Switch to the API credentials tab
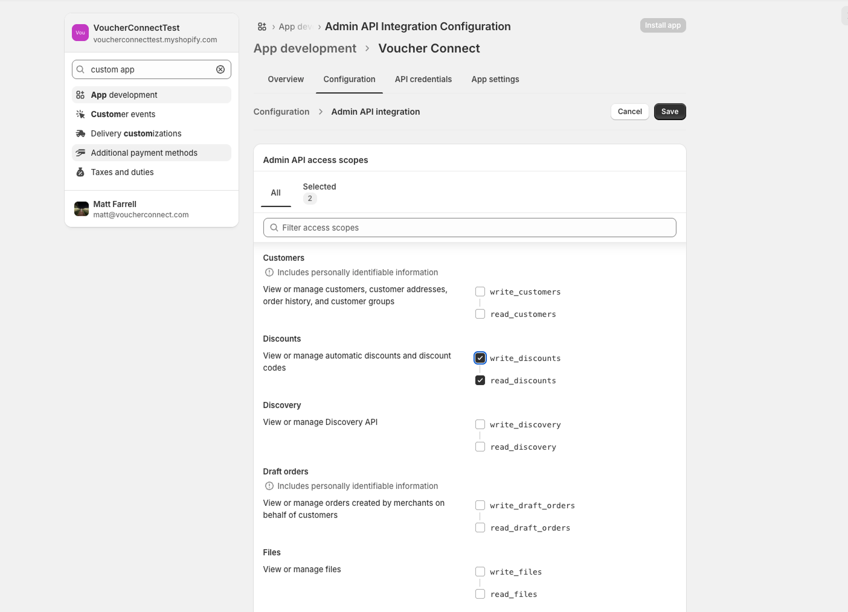Viewport: 848px width, 612px height. pos(423,79)
